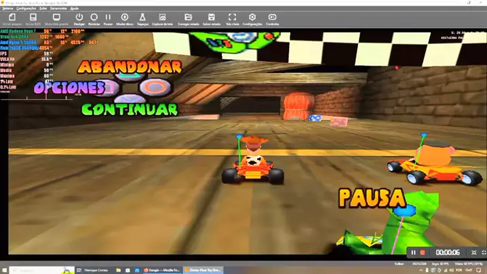
Task: Click the POR language indicator
Action: [x=459, y=271]
